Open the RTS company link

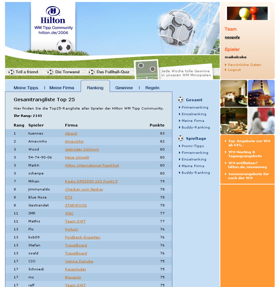point(69,197)
